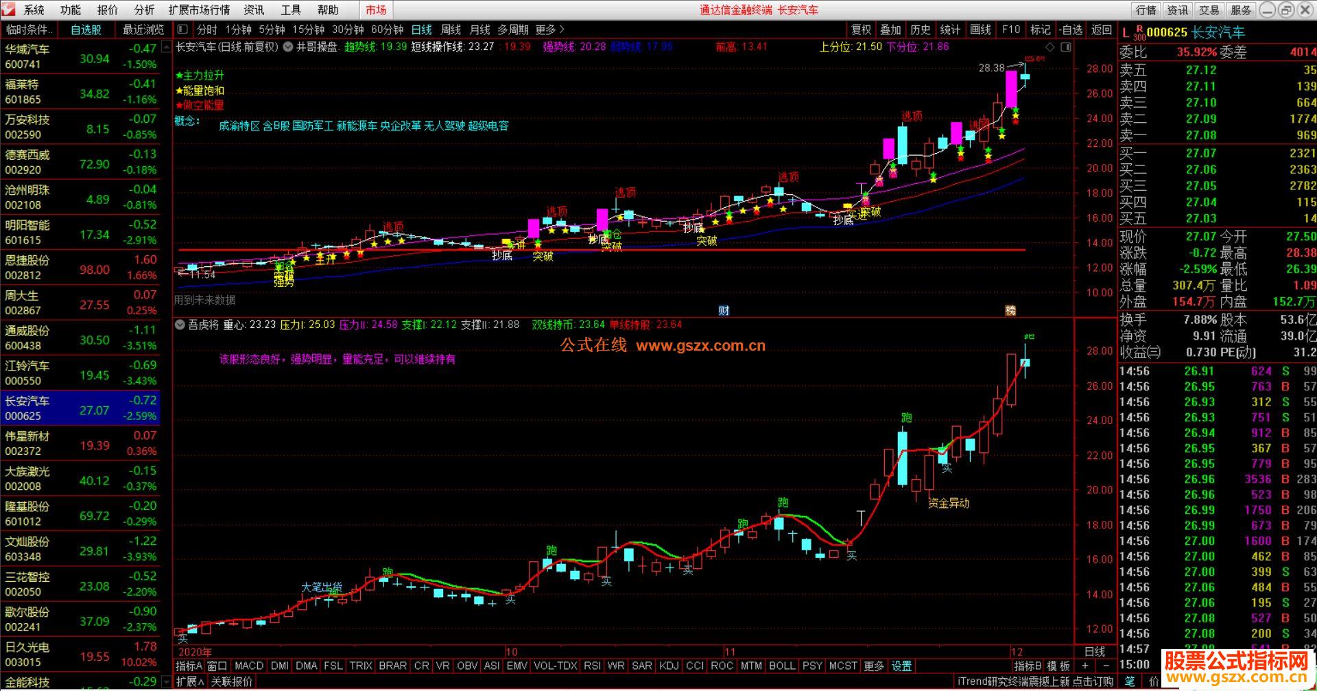
Task: Open the 画线 drawing tools
Action: point(981,30)
